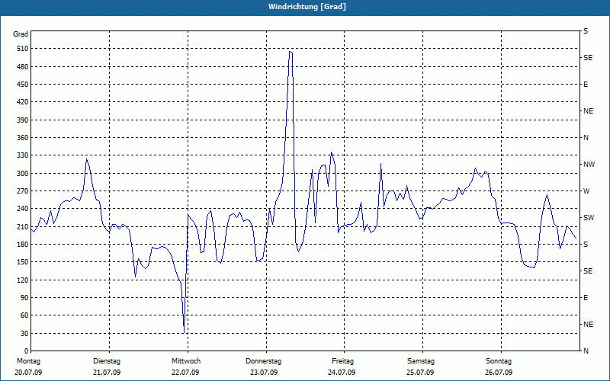Click the 'Freitag' day label

(342, 361)
